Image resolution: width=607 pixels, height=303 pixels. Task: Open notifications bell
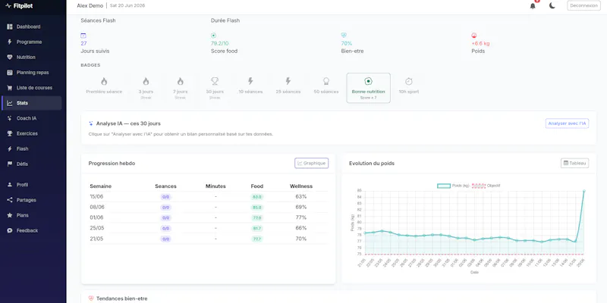click(533, 6)
